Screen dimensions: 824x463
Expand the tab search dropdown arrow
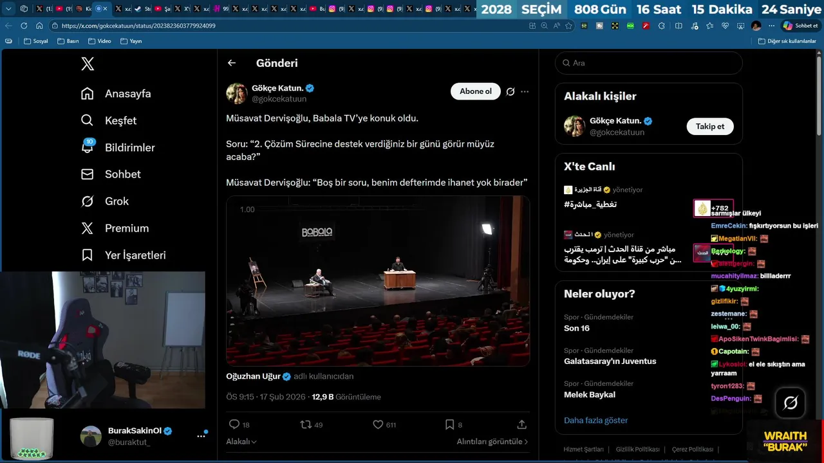click(x=8, y=9)
